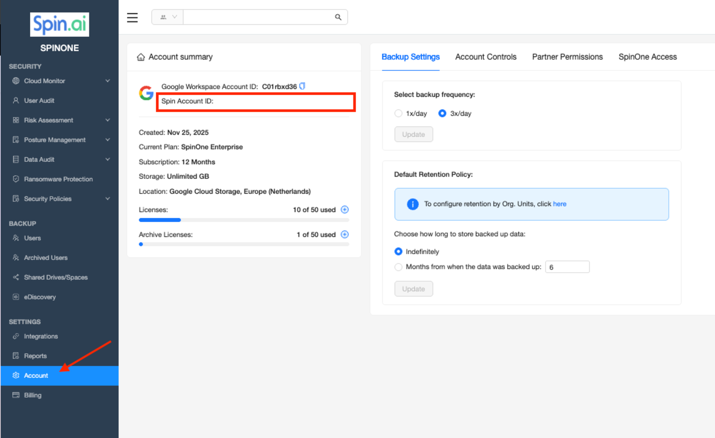Image resolution: width=715 pixels, height=438 pixels.
Task: Open the eDiscovery page
Action: tap(59, 297)
